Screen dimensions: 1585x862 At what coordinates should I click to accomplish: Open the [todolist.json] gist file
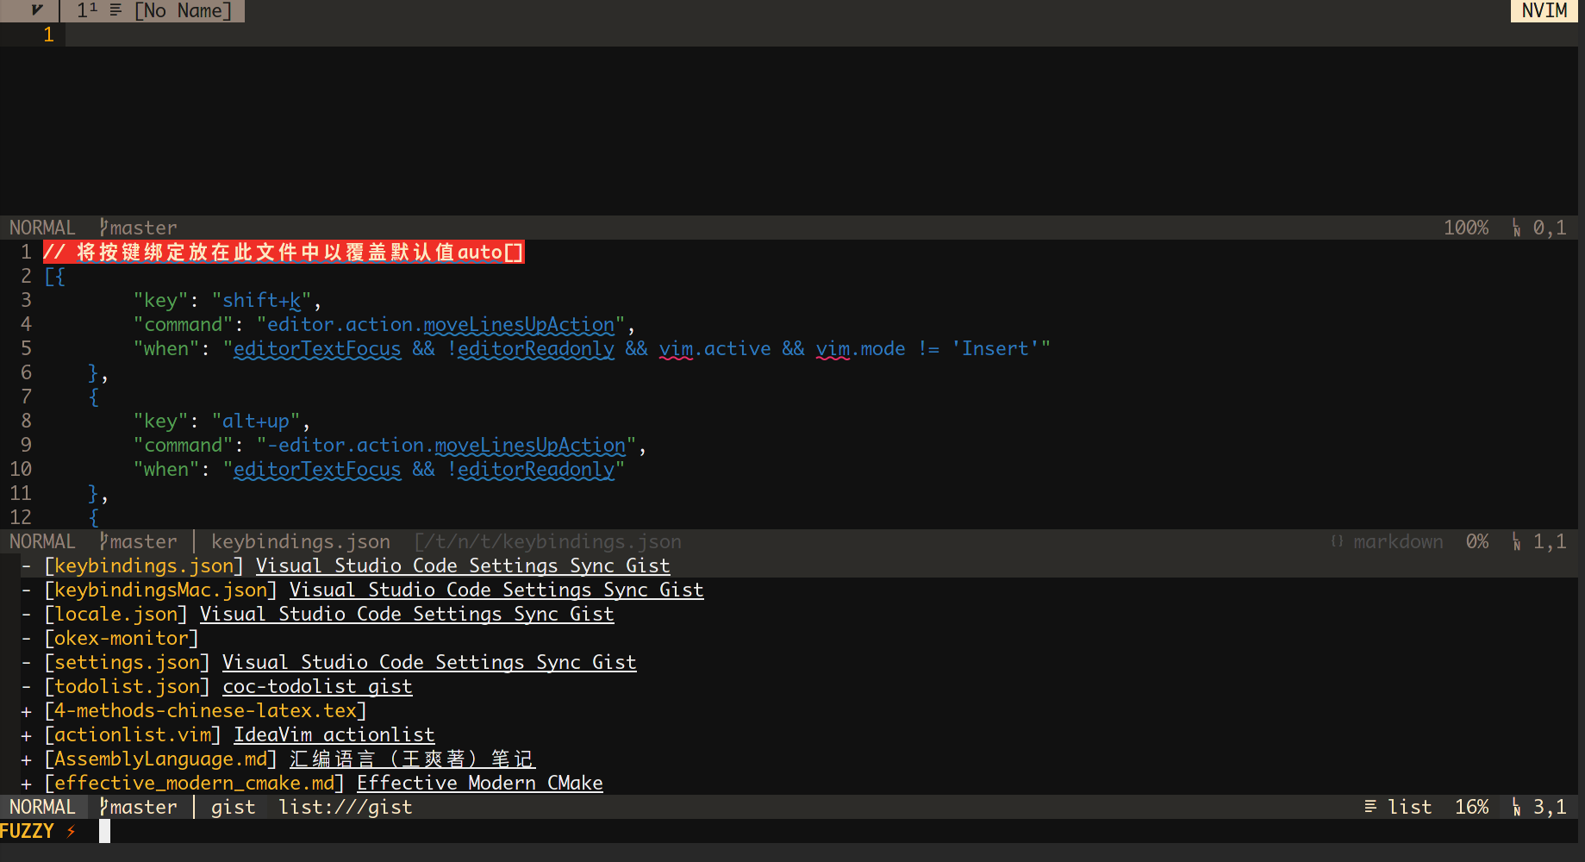click(127, 686)
